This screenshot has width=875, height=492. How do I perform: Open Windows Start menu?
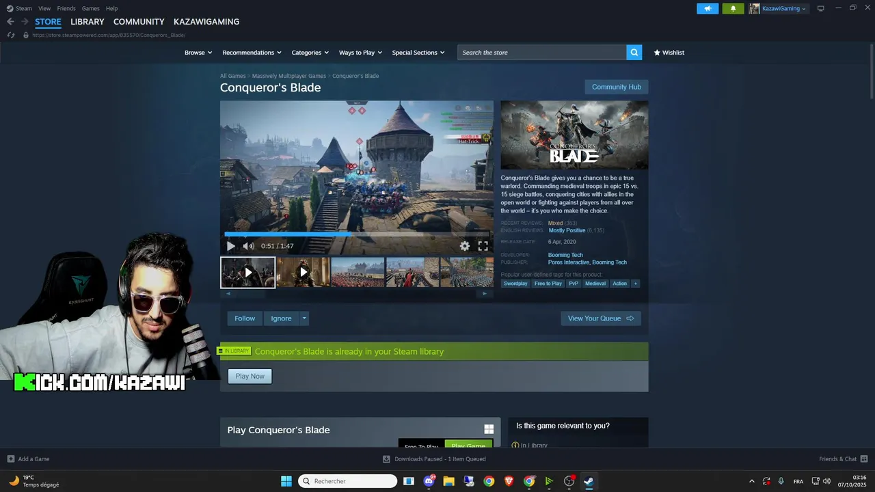pos(286,481)
